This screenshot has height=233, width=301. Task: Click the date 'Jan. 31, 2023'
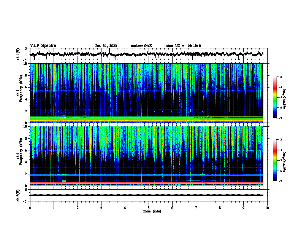[x=106, y=46]
